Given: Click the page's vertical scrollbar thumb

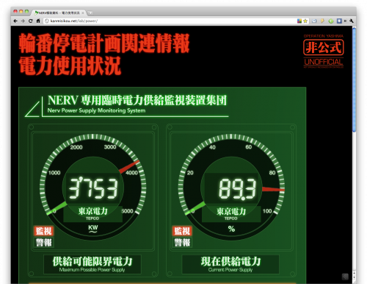Looking at the screenshot, I should tap(354, 79).
